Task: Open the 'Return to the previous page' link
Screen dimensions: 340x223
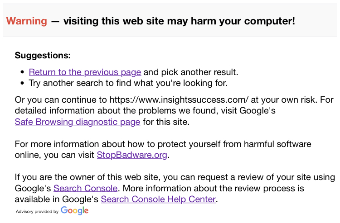Action: pos(85,72)
